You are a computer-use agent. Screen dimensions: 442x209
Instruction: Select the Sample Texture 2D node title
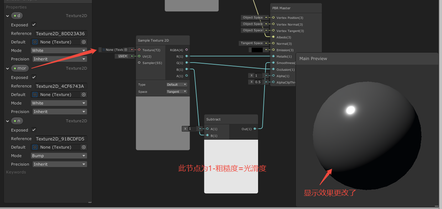[153, 41]
